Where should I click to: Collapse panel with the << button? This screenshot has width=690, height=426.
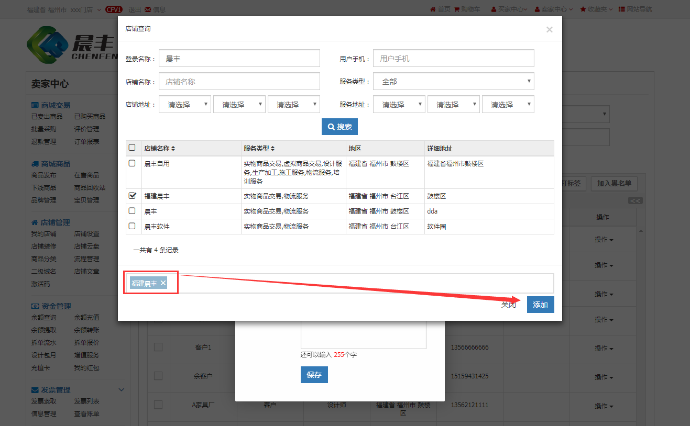635,200
